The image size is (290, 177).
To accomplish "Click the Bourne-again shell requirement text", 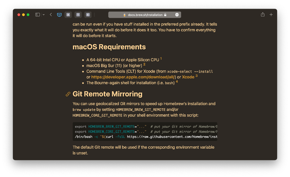I will [x=130, y=83].
